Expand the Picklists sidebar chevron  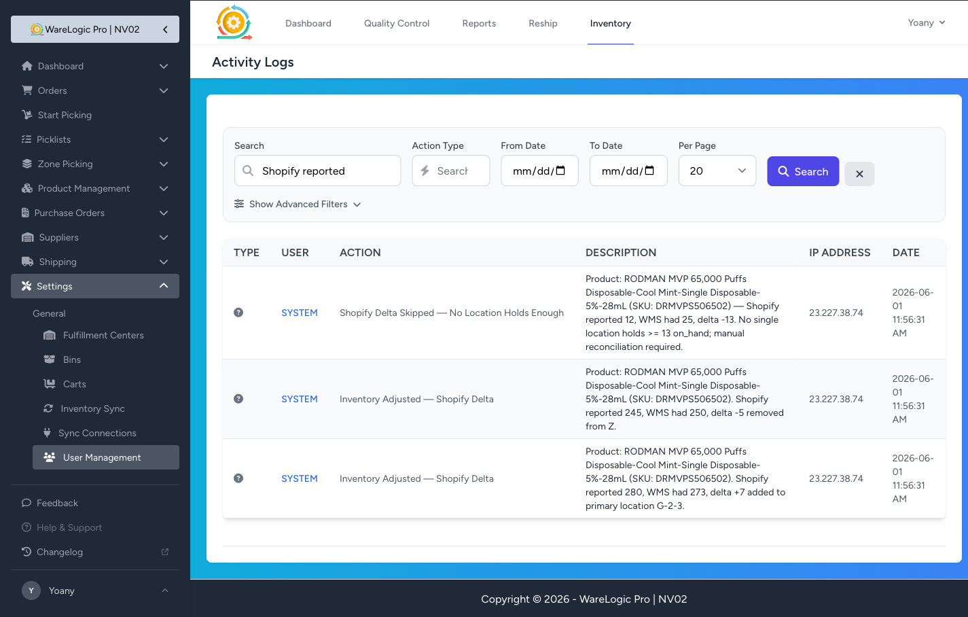[164, 139]
